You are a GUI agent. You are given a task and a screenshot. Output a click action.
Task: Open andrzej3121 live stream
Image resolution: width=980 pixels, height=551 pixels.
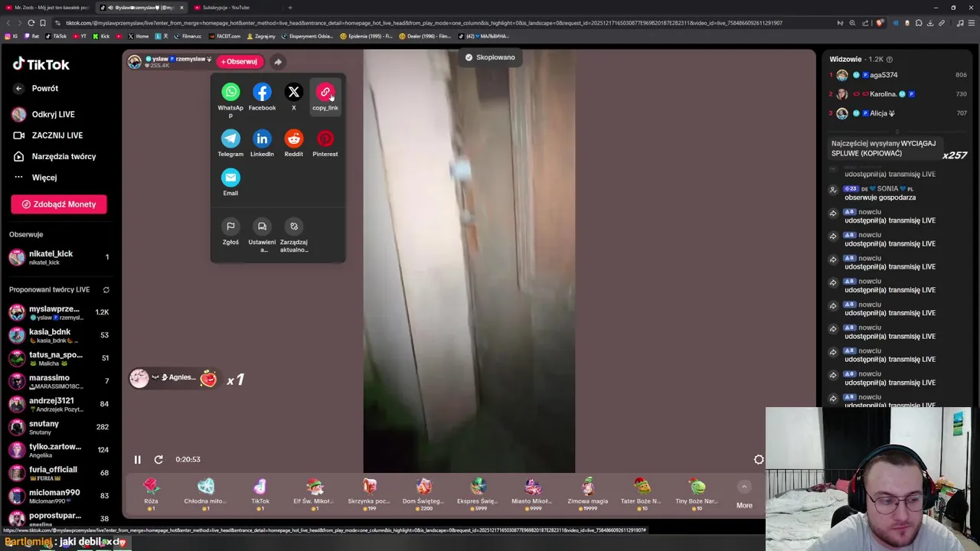(59, 404)
